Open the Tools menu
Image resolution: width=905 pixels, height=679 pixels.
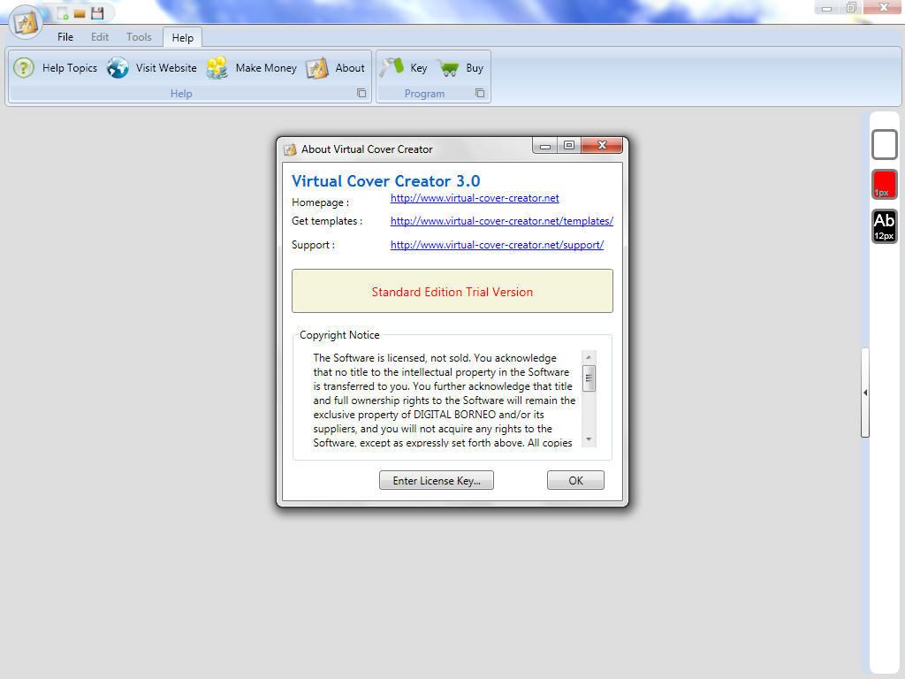point(139,37)
